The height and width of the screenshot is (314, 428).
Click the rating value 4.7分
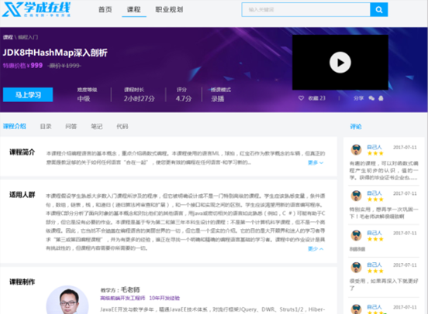(x=184, y=98)
